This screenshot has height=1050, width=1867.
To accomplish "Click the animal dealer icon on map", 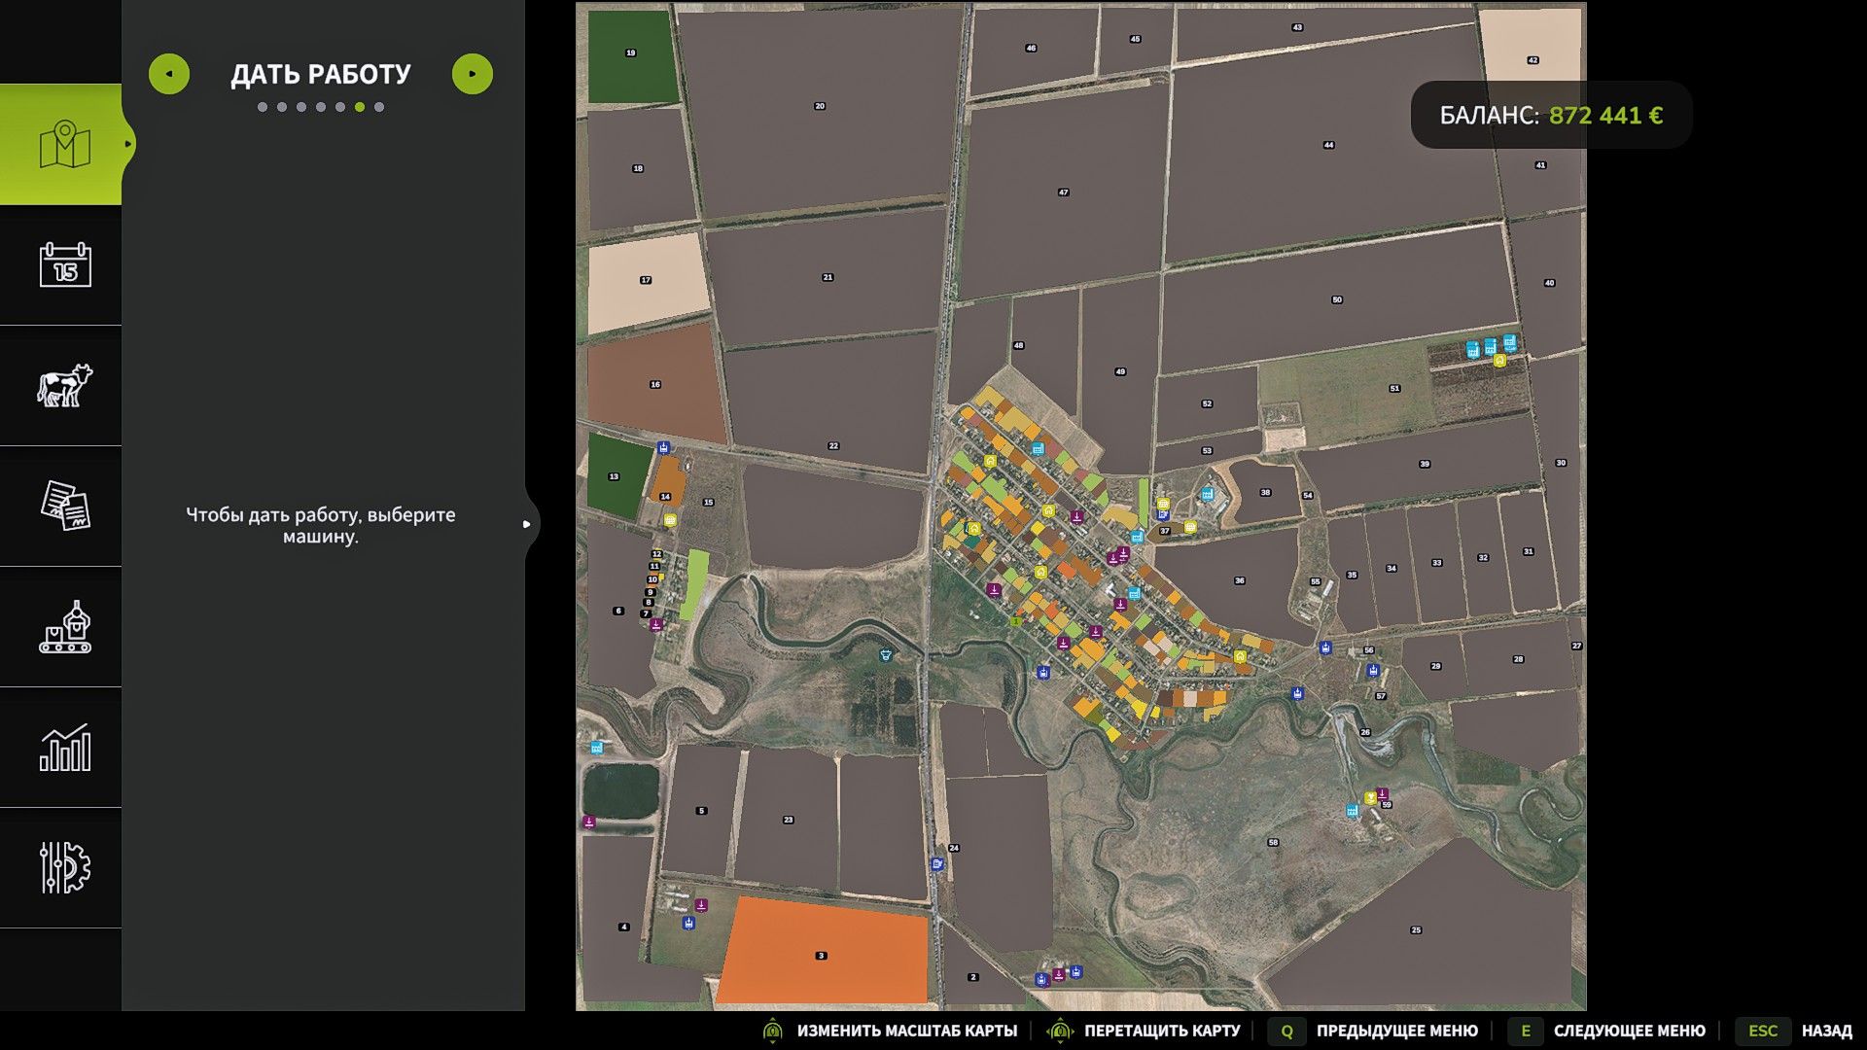I will point(885,655).
